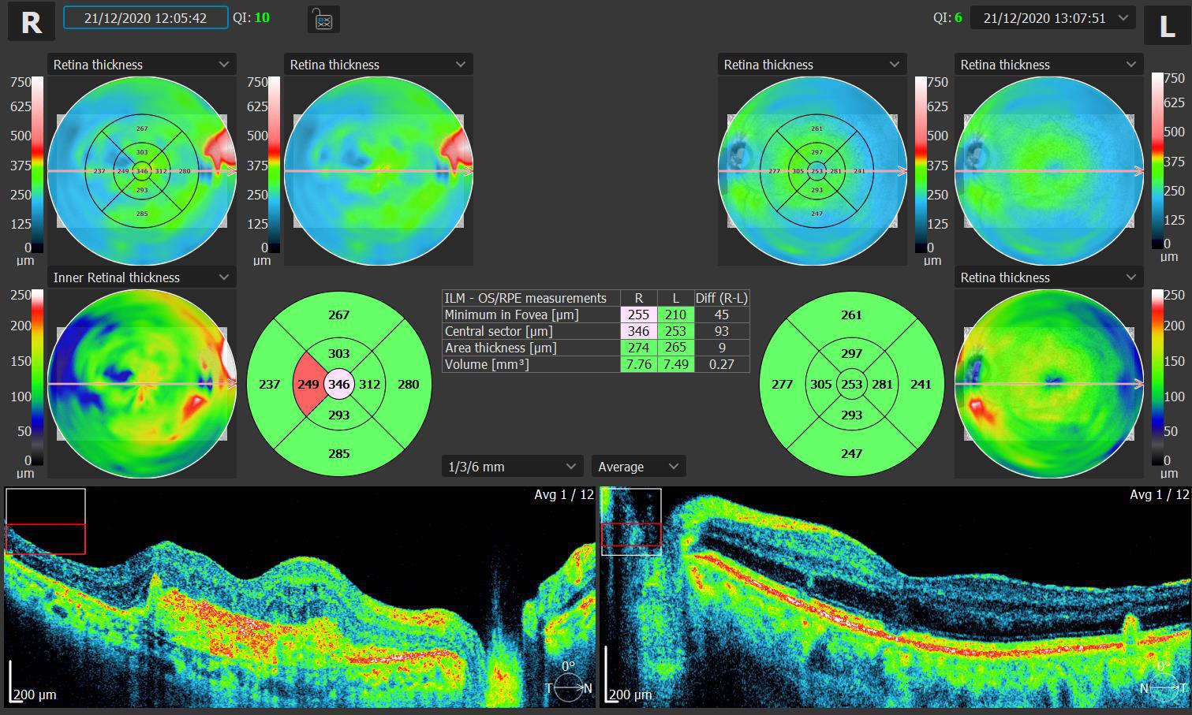This screenshot has height=715, width=1192.
Task: Expand the 1/3/6 mm grid size dropdown
Action: [512, 467]
